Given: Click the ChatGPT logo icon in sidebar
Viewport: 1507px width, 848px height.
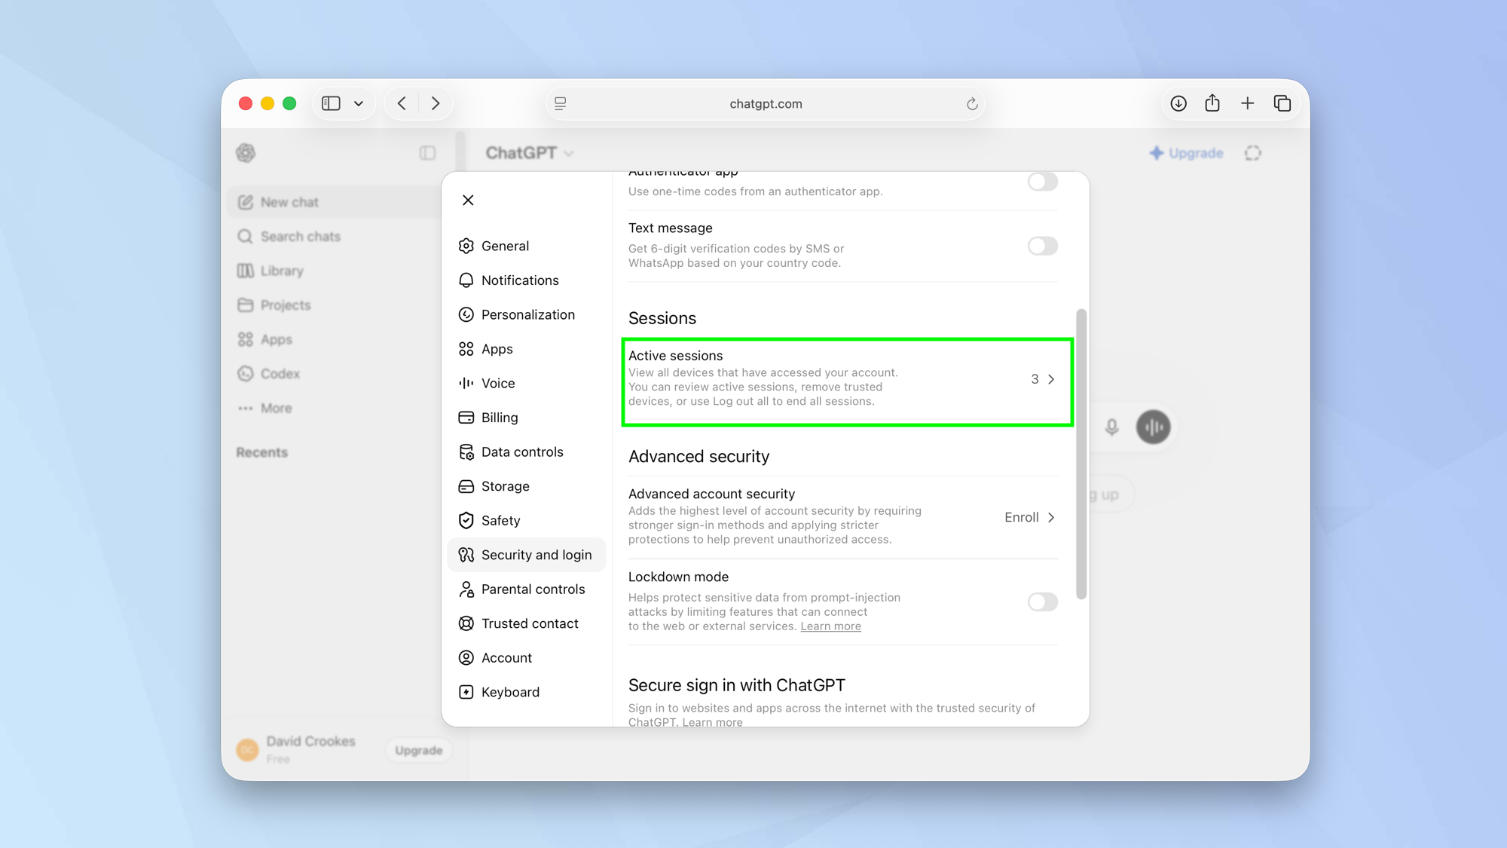Looking at the screenshot, I should [246, 153].
